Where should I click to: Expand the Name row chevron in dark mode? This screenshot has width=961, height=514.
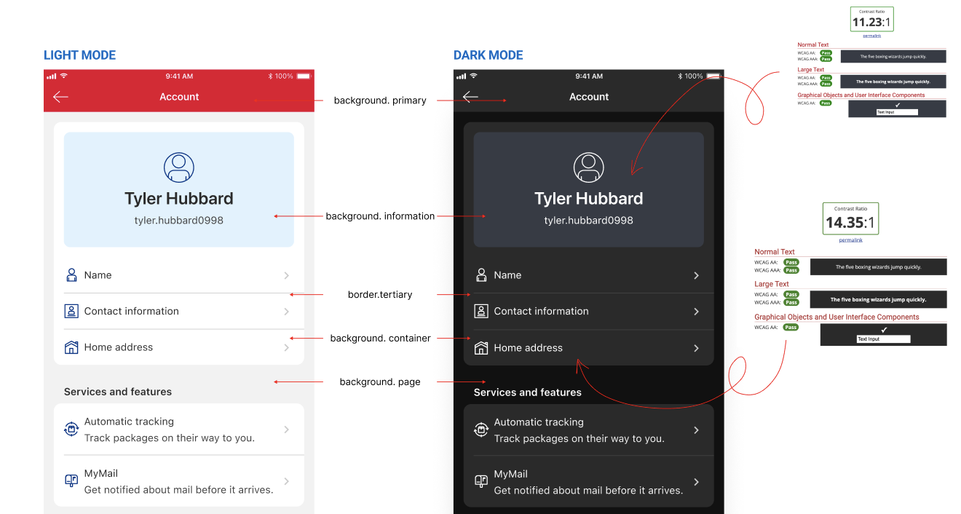pos(696,275)
